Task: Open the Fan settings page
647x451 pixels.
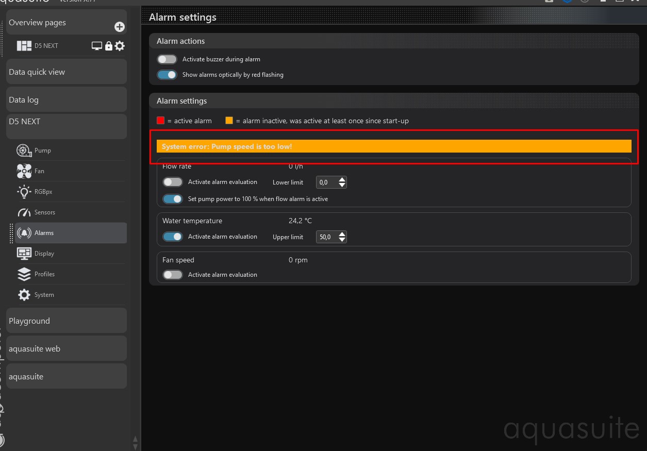Action: click(71, 171)
